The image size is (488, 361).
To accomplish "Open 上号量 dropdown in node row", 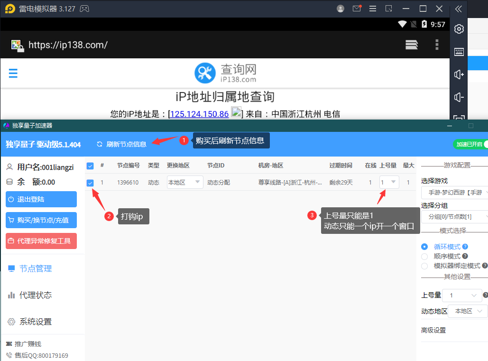I will click(x=389, y=182).
